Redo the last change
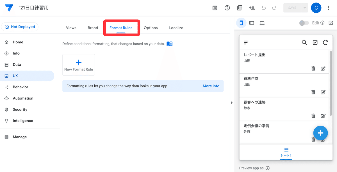Viewport: 337px width, 172px height. pyautogui.click(x=274, y=8)
